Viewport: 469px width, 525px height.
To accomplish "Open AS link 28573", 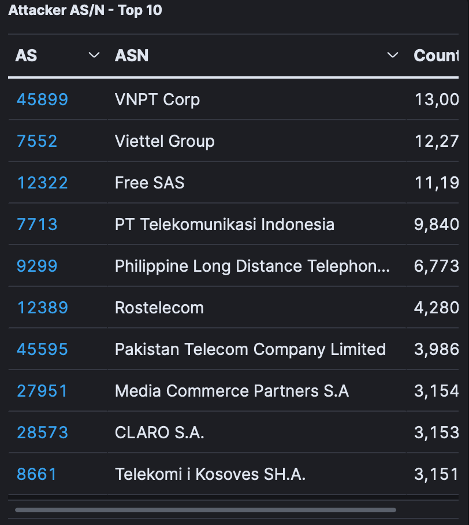I will click(x=43, y=432).
